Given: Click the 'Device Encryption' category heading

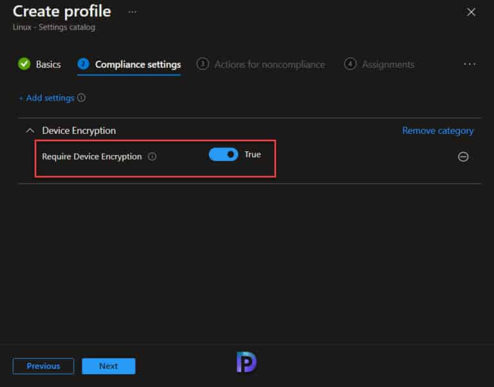Looking at the screenshot, I should pos(78,131).
